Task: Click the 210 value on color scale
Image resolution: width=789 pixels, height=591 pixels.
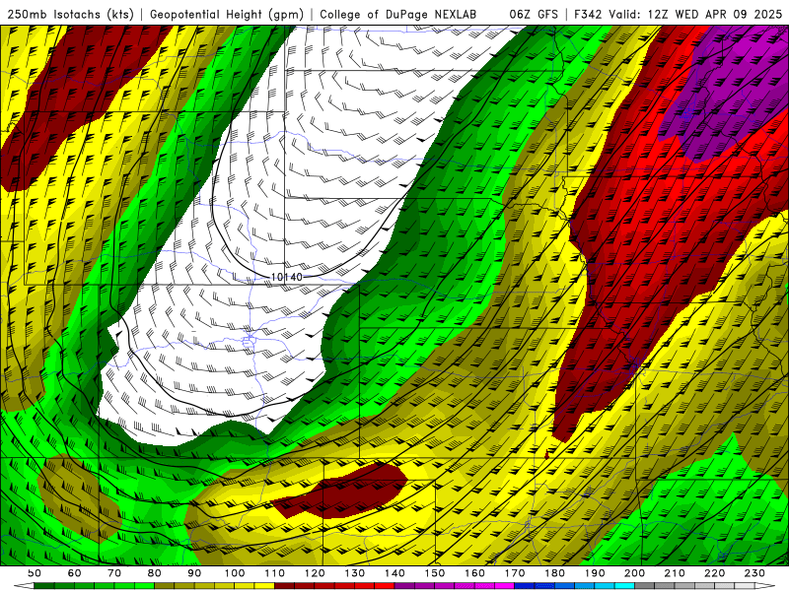Action: (675, 573)
